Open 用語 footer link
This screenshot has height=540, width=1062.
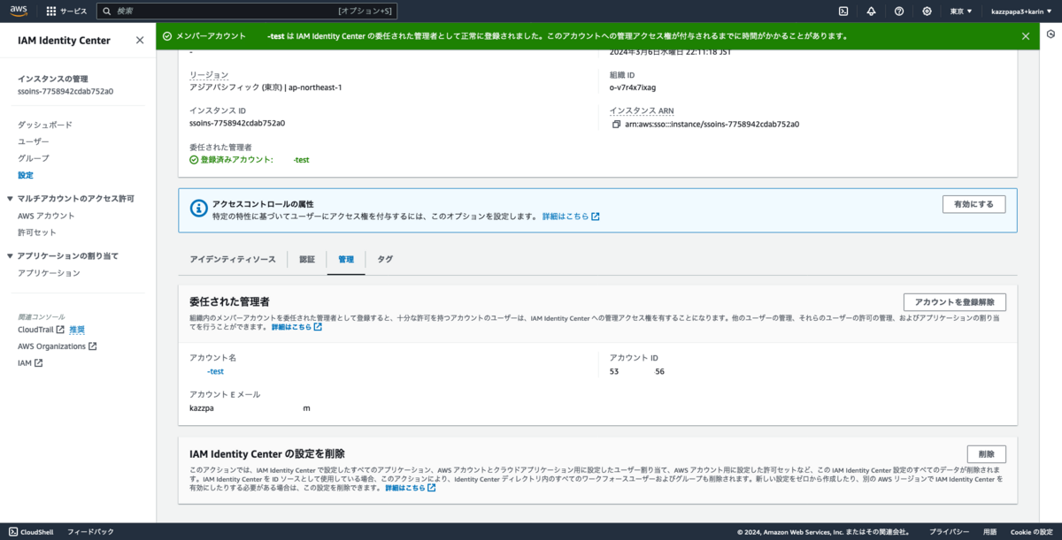989,532
